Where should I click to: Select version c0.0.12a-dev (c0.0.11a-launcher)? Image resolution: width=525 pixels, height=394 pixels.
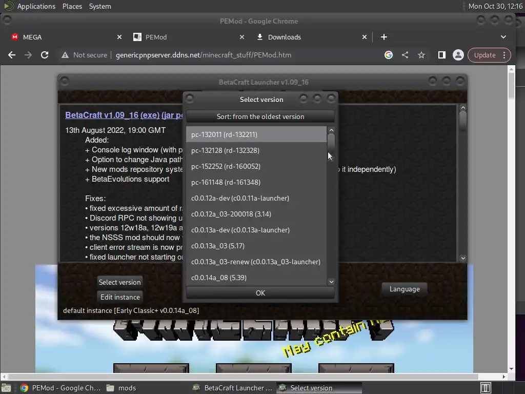(256, 198)
